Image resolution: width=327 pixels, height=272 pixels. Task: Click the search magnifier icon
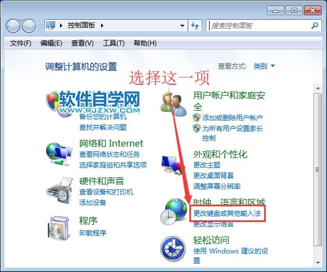point(315,26)
